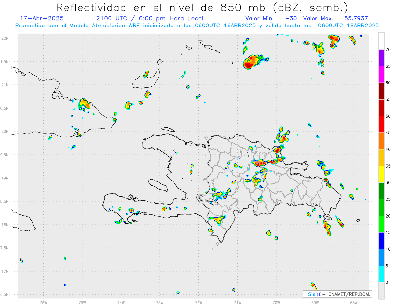Click the '69W' longitude label
The width and height of the screenshot is (397, 307).
(x=315, y=302)
